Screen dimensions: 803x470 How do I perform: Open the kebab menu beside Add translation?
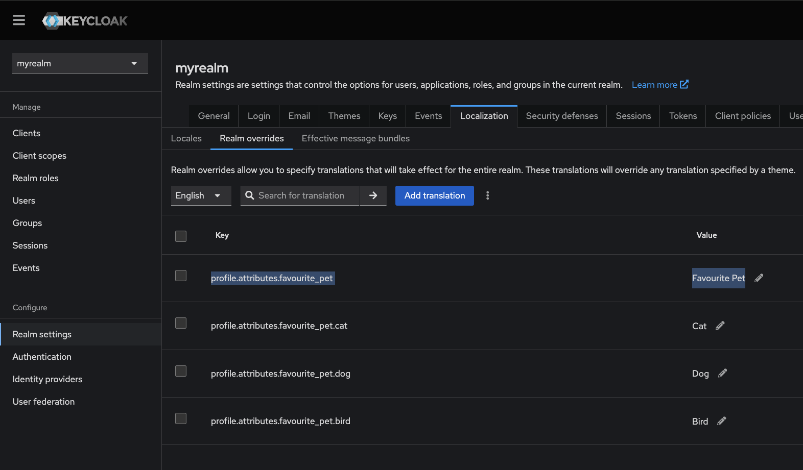[x=487, y=195]
